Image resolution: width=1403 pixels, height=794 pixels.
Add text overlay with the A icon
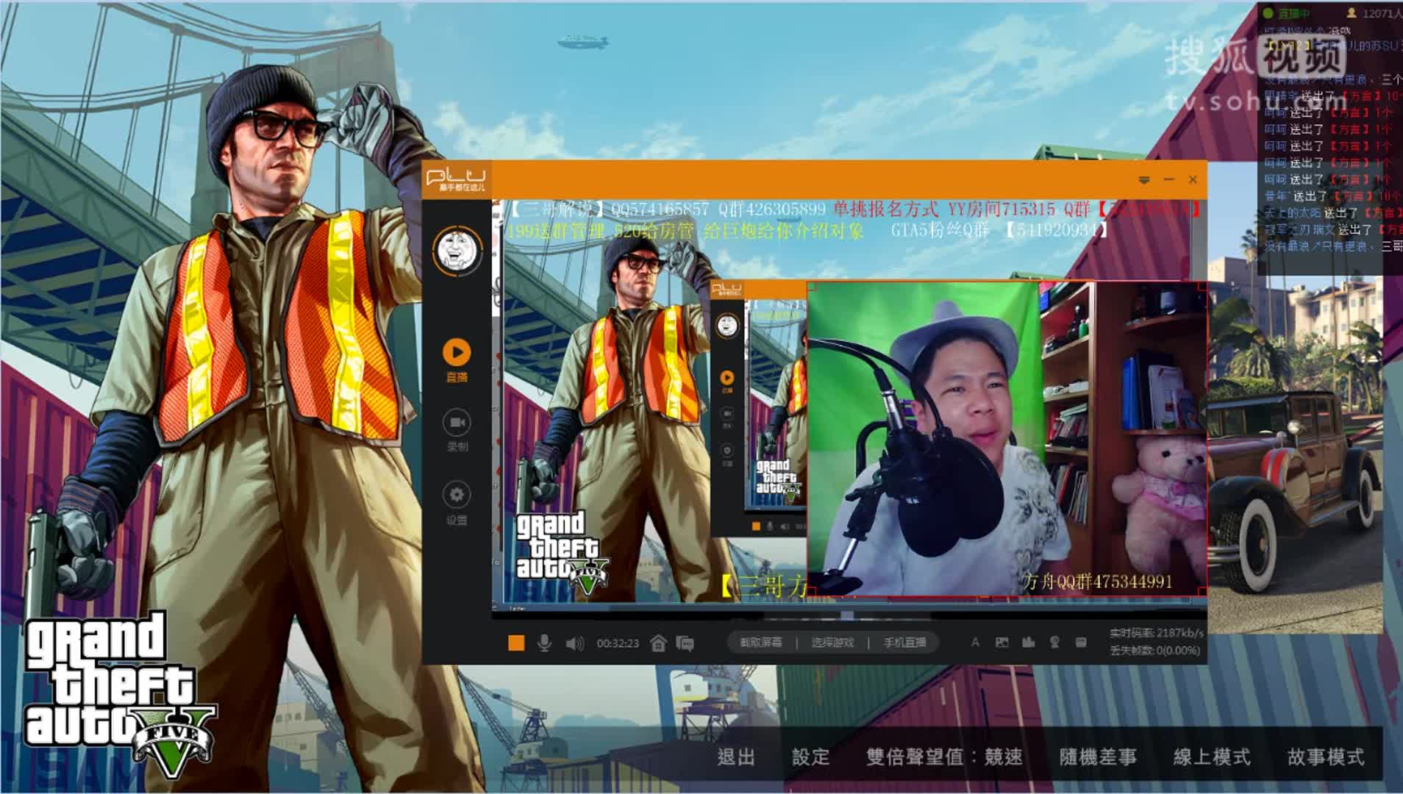pos(975,643)
